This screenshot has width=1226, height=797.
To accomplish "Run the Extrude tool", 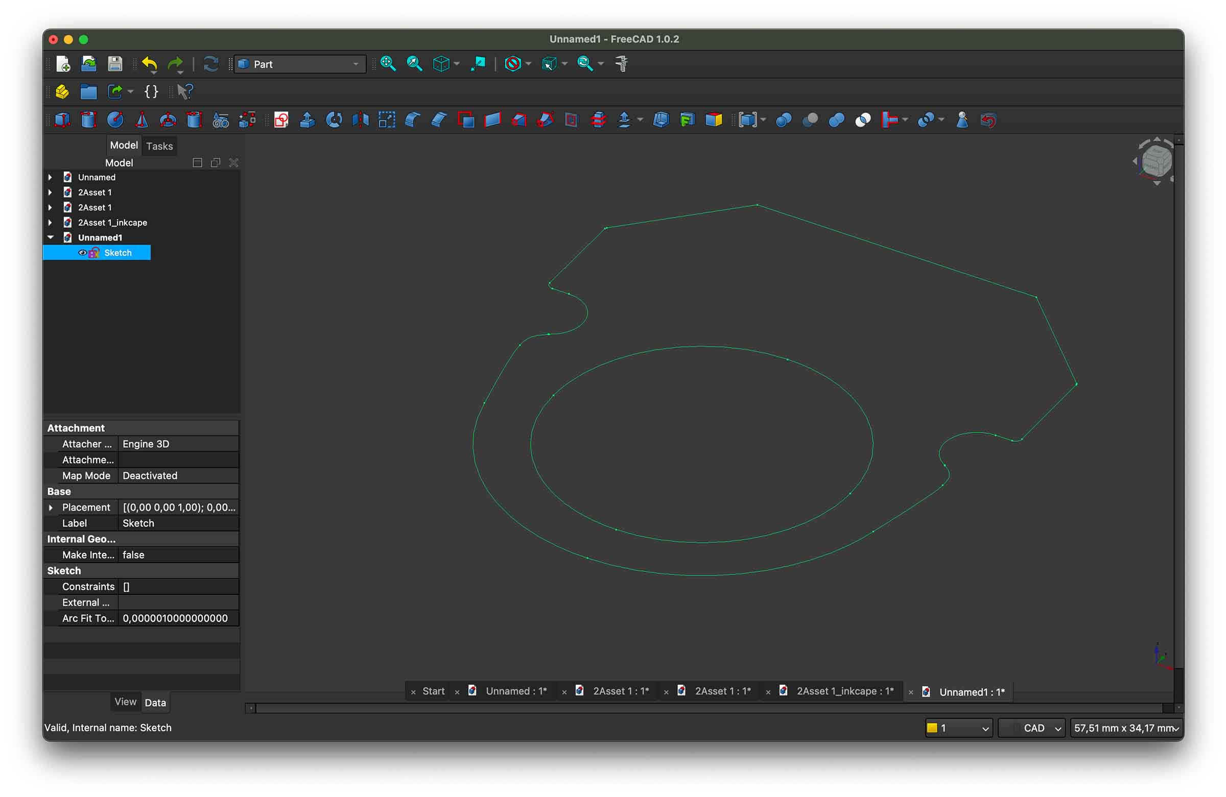I will [308, 120].
